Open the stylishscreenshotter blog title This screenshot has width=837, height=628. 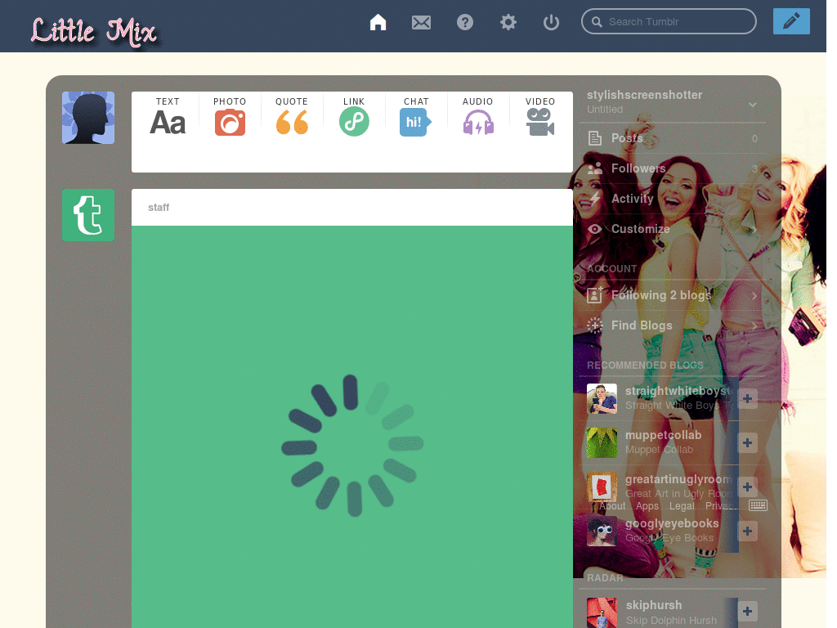point(644,95)
